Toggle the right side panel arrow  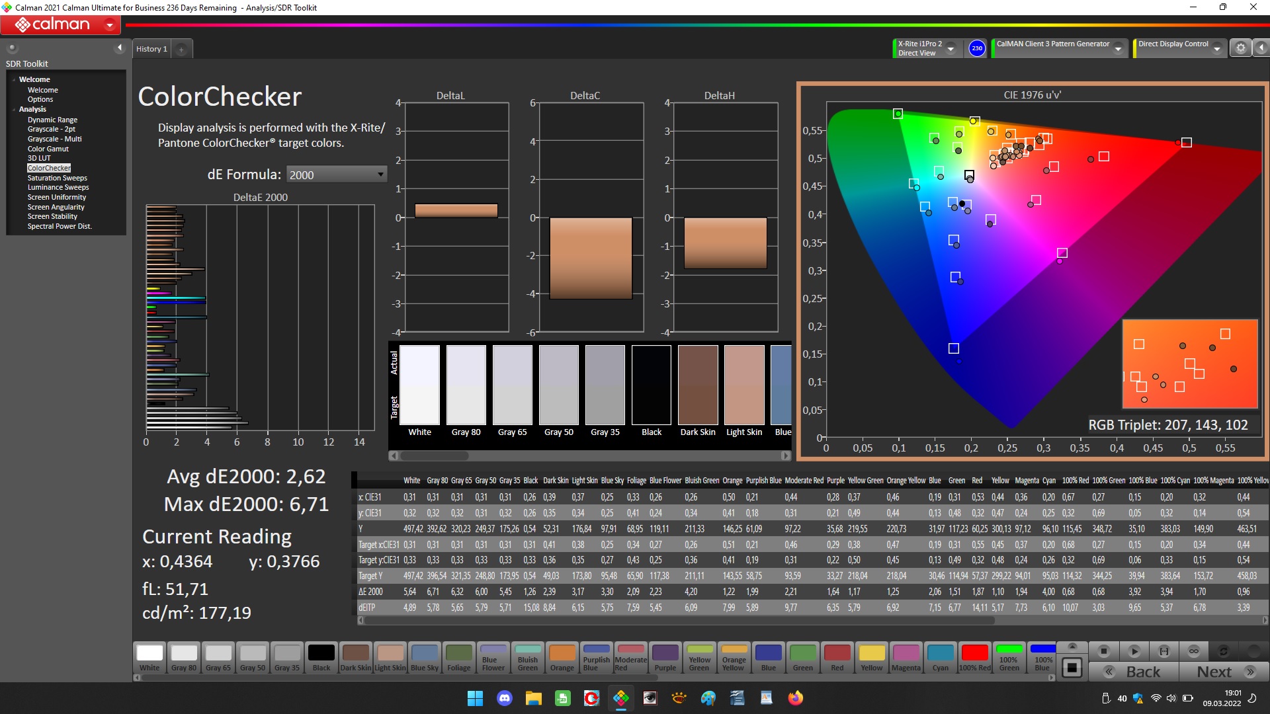coord(1261,48)
